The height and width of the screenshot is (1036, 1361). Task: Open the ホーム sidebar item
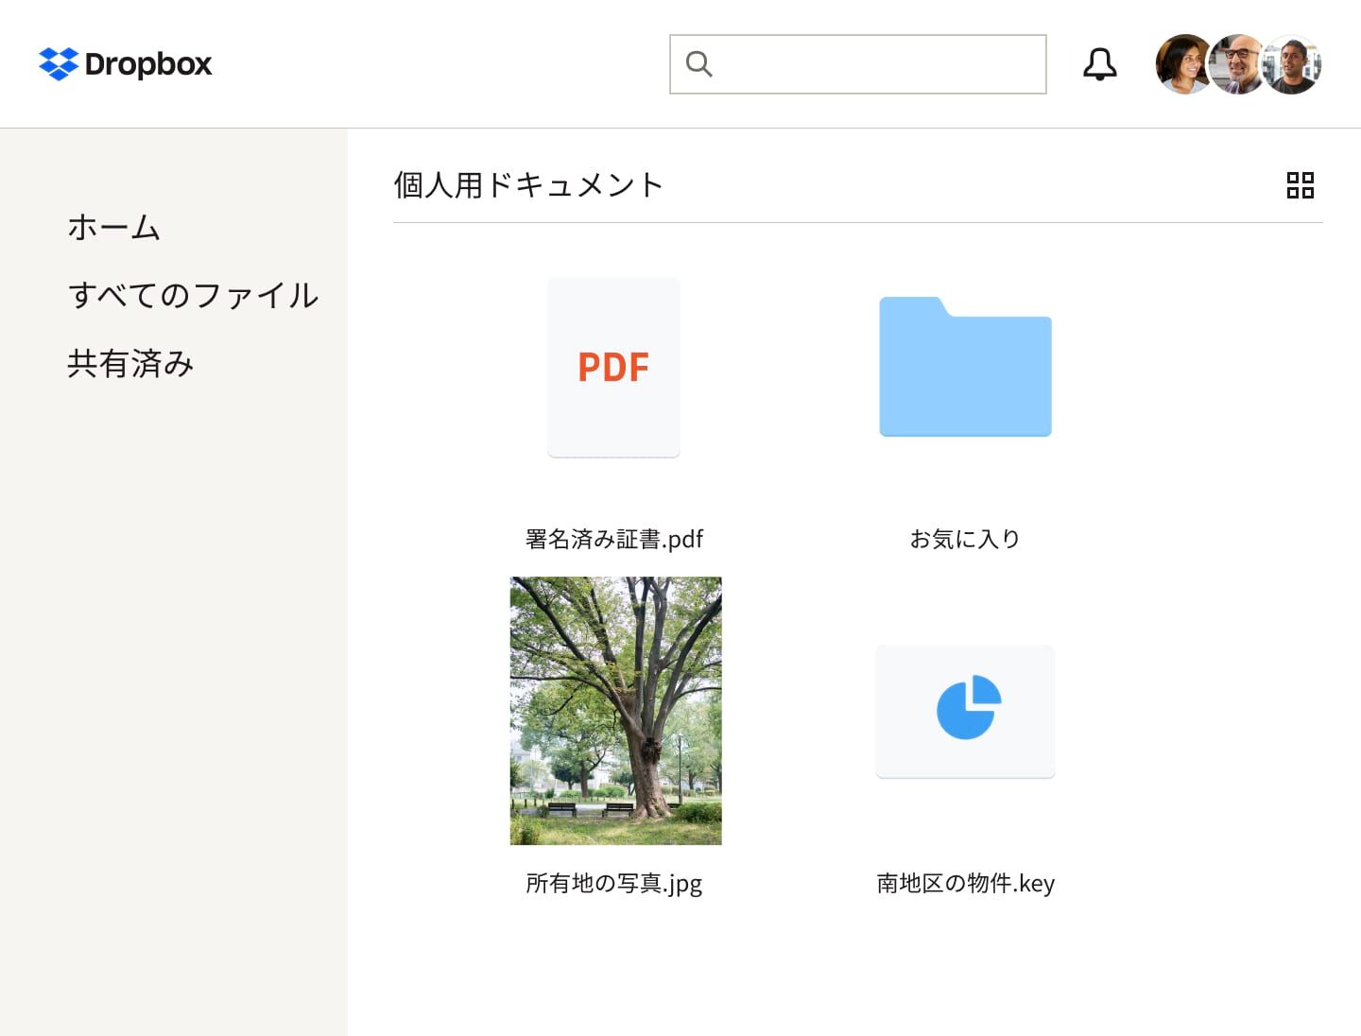pyautogui.click(x=113, y=227)
